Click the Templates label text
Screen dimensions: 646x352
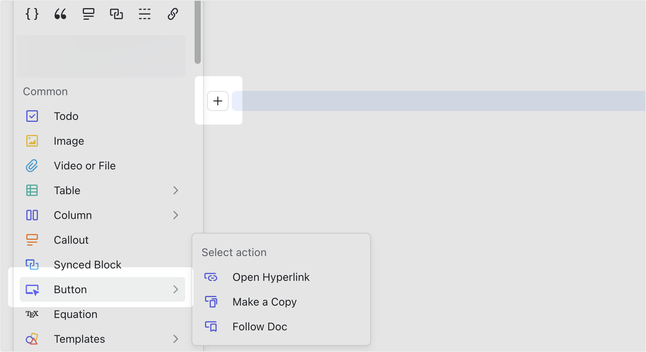(x=79, y=339)
